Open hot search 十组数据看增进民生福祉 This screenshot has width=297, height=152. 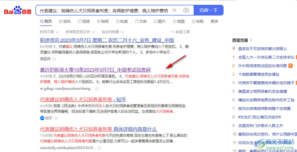tap(259, 74)
